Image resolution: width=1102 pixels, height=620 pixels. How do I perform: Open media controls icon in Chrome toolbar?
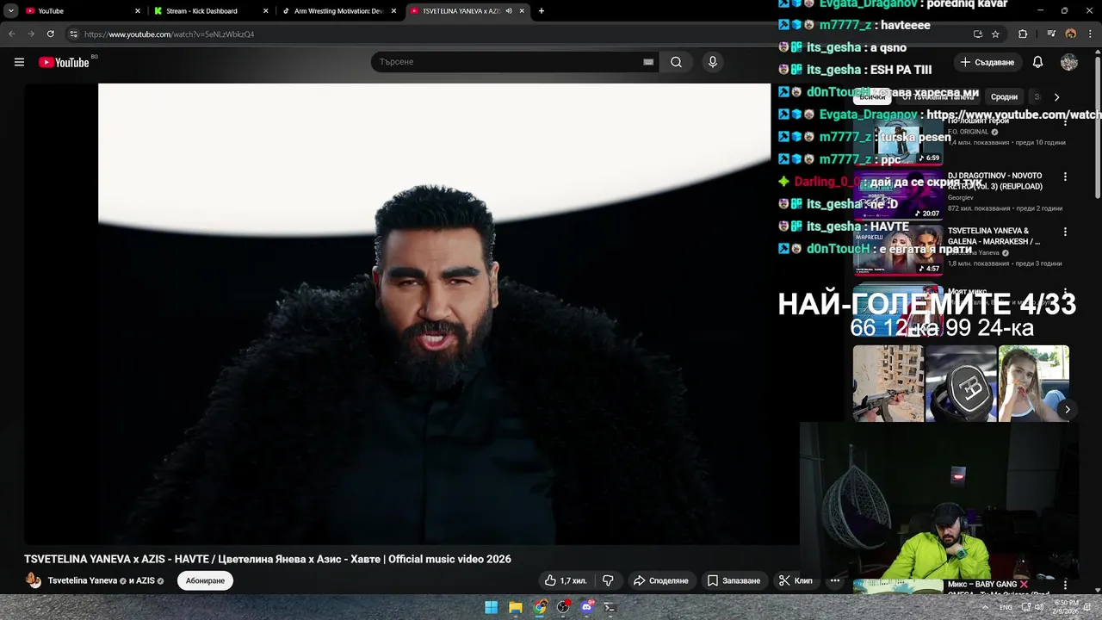tap(1051, 34)
